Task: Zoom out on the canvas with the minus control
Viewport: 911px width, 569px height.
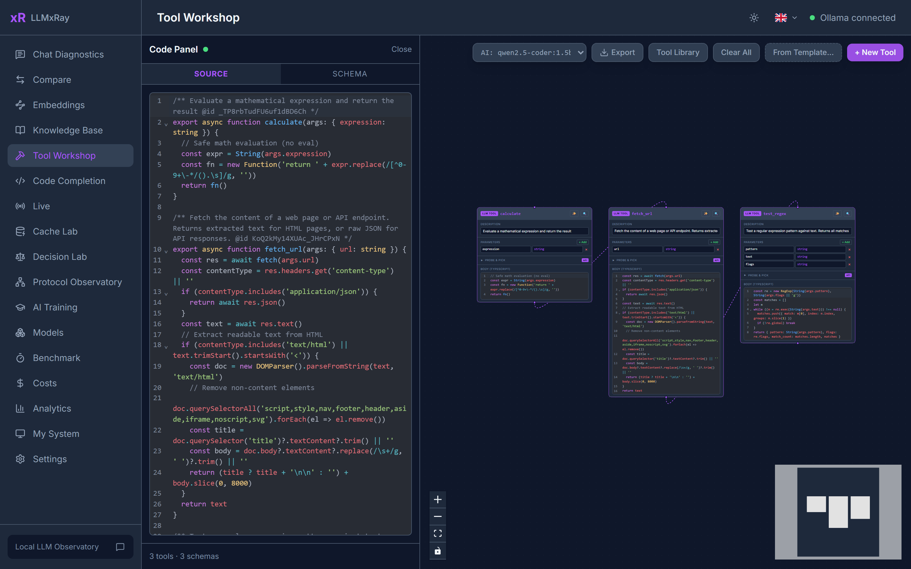Action: point(437,516)
